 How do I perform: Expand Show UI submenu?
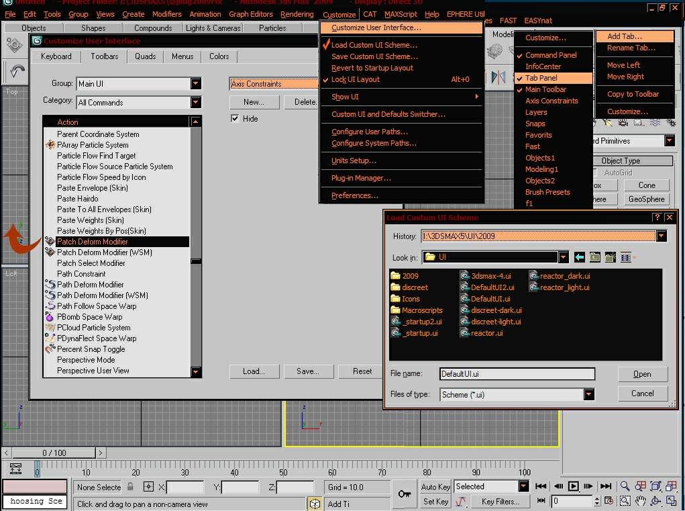tap(401, 97)
